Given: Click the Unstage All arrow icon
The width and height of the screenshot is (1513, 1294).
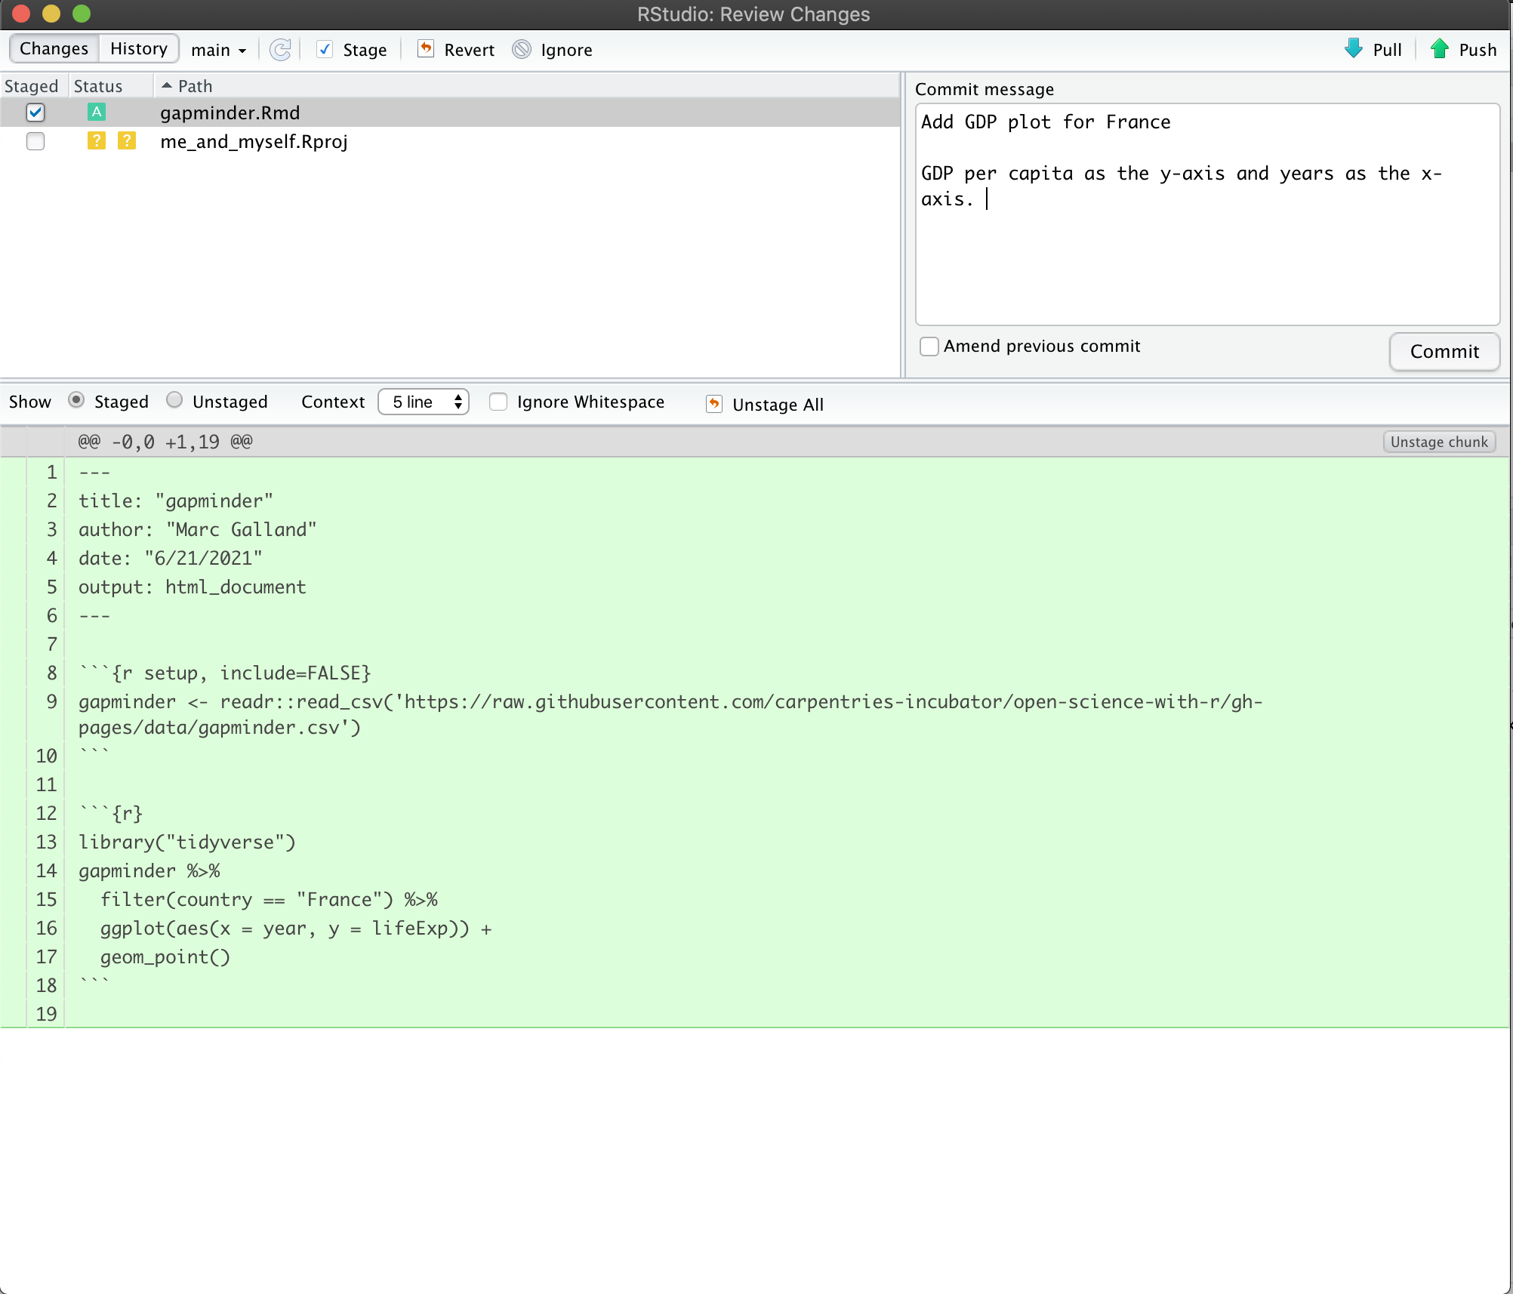Looking at the screenshot, I should pyautogui.click(x=714, y=404).
